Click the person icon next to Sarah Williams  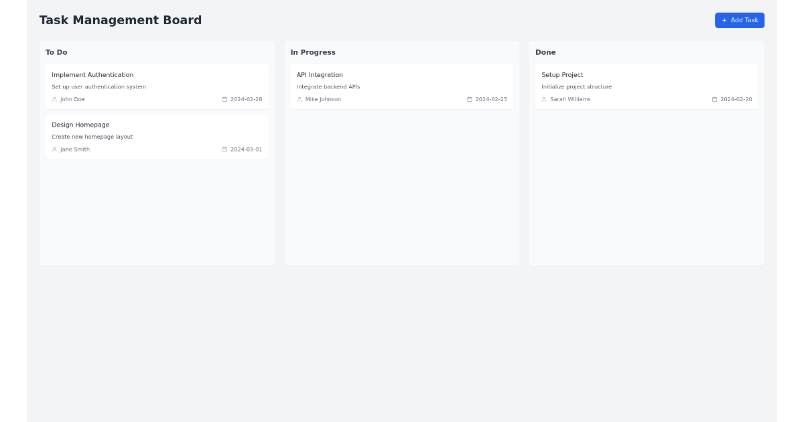pyautogui.click(x=544, y=99)
